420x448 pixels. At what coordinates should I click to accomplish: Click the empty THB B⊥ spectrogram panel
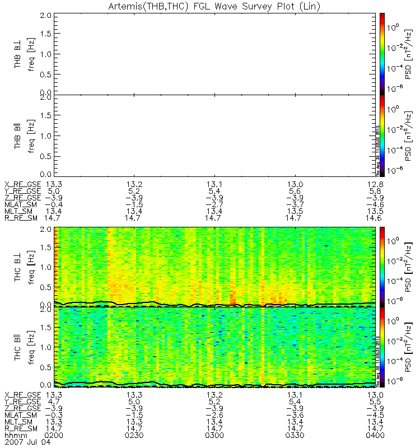(x=214, y=54)
